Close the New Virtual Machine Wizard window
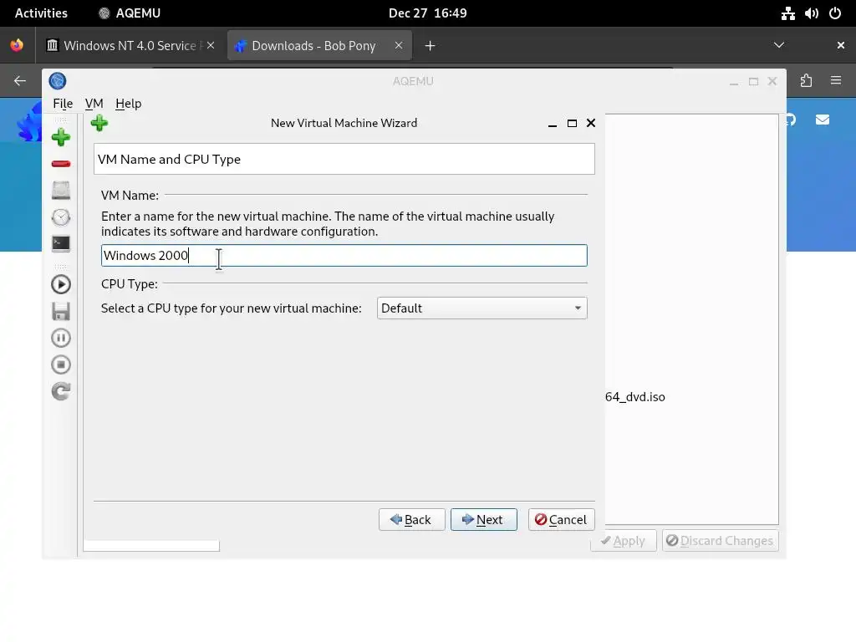 point(591,124)
